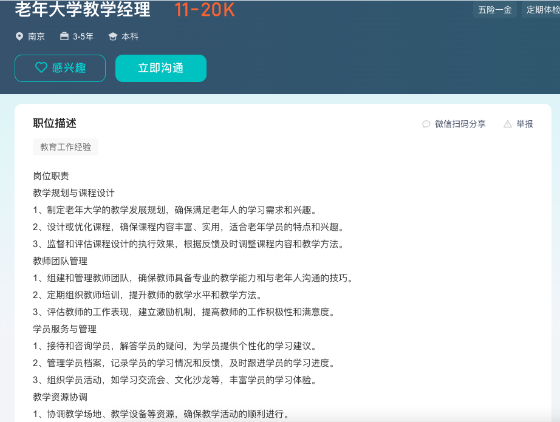
Task: Click the 教师团队管理 subsection heading
Action: point(60,261)
